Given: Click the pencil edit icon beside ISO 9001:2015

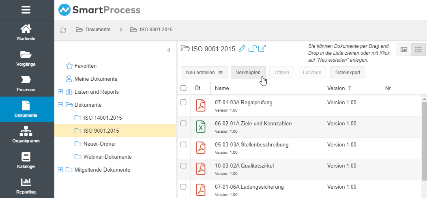Looking at the screenshot, I should (x=242, y=49).
